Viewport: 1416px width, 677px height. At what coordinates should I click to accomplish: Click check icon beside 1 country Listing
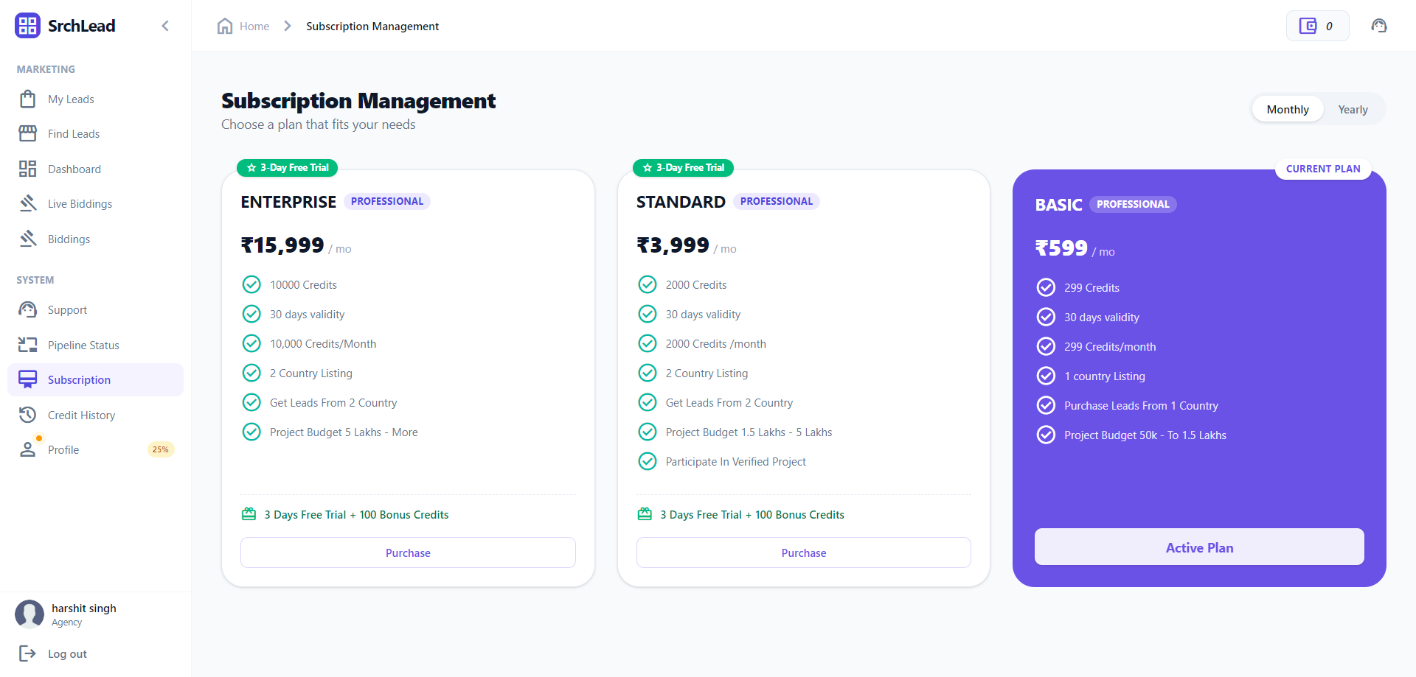click(x=1046, y=376)
